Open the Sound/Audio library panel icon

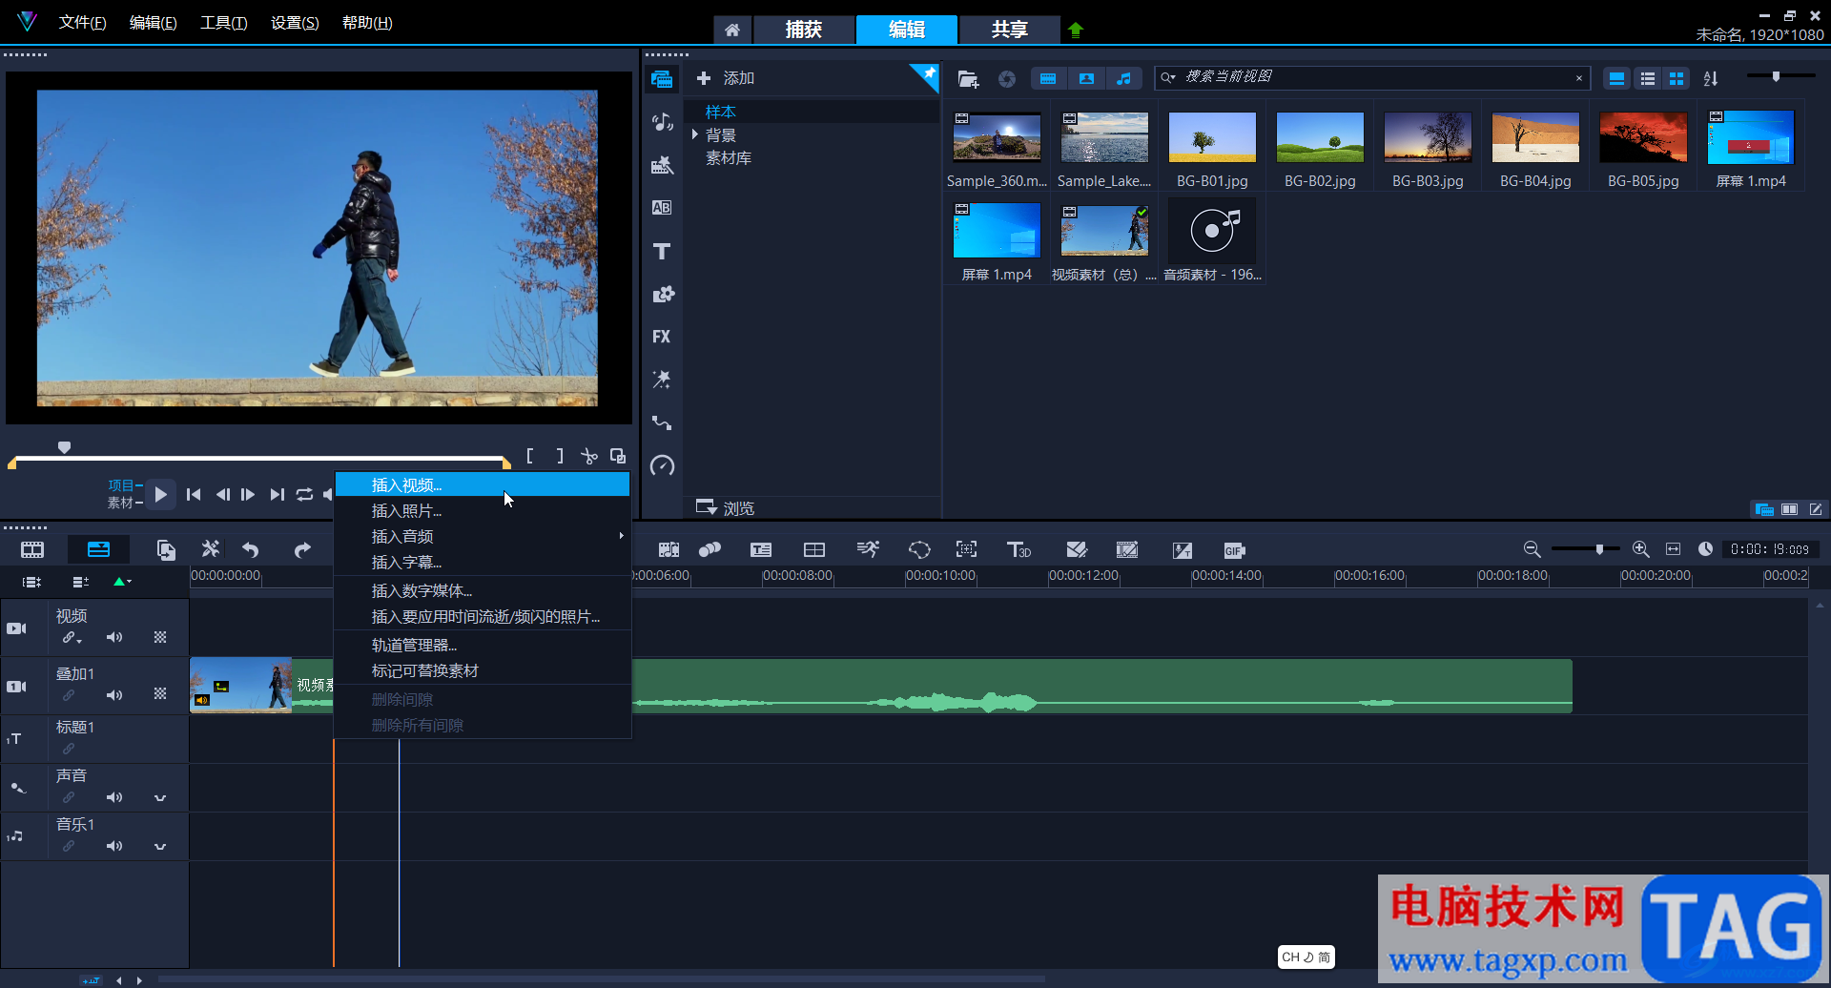pyautogui.click(x=662, y=122)
